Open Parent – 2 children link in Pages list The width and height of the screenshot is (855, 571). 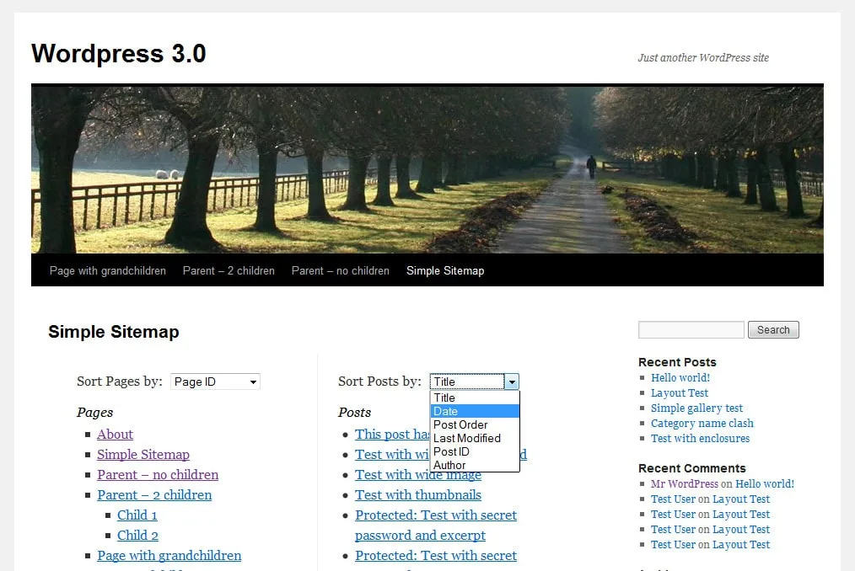pyautogui.click(x=154, y=494)
